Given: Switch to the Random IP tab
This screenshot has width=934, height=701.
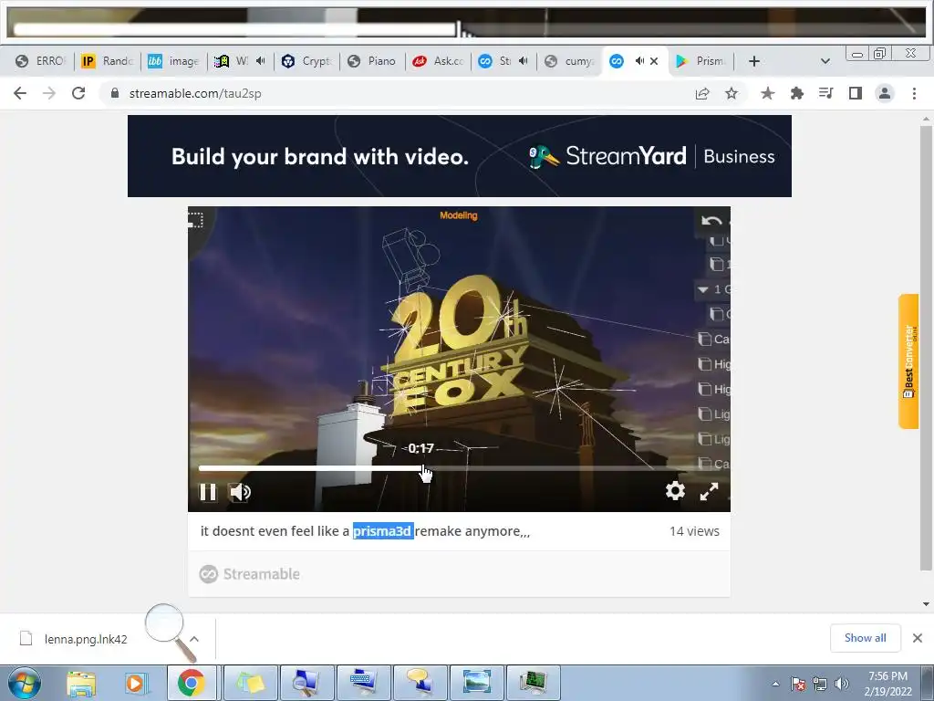Looking at the screenshot, I should pyautogui.click(x=108, y=61).
